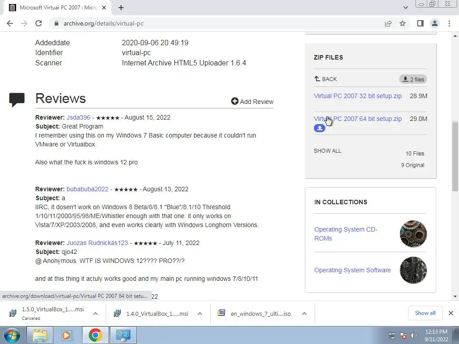The image size is (459, 344).
Task: Click the scrollbar down arrow
Action: (455, 297)
